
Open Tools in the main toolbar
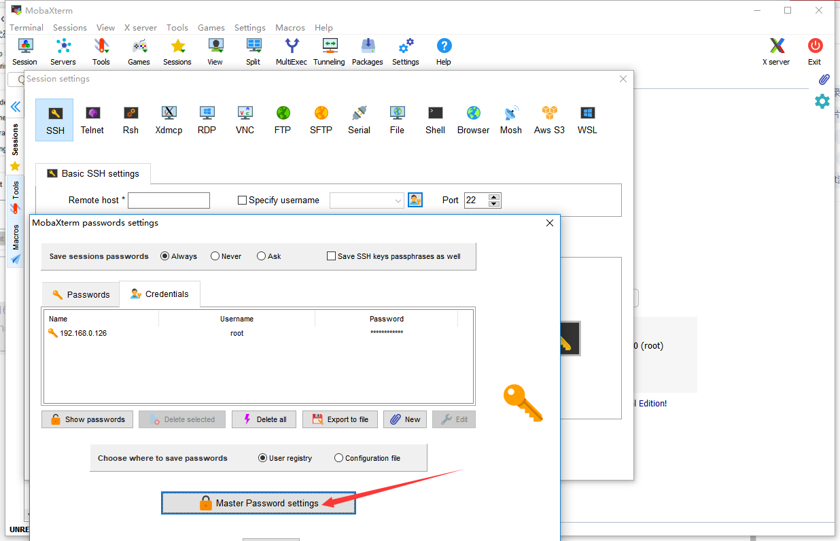coord(101,52)
